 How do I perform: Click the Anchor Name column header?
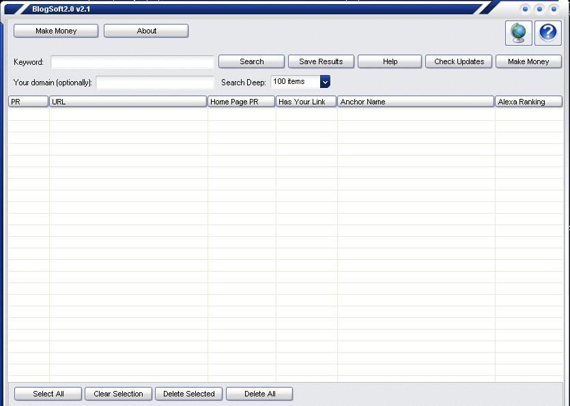[416, 102]
